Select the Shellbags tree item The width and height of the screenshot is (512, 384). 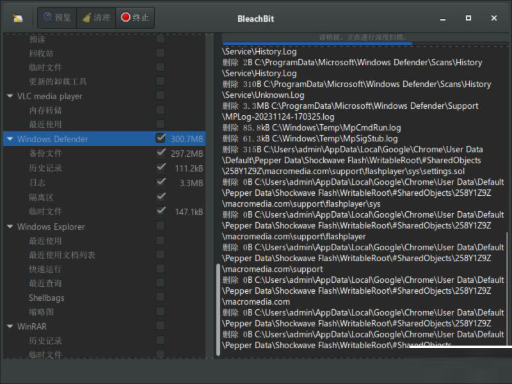click(x=46, y=298)
